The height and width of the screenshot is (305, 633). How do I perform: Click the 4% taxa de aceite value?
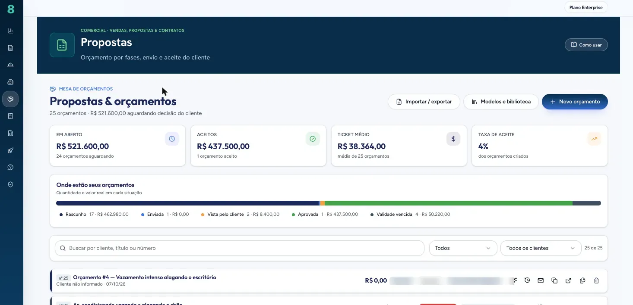(483, 146)
